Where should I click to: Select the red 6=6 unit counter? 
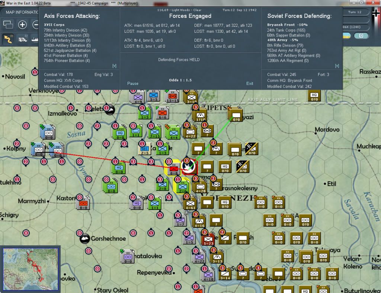coord(162,113)
